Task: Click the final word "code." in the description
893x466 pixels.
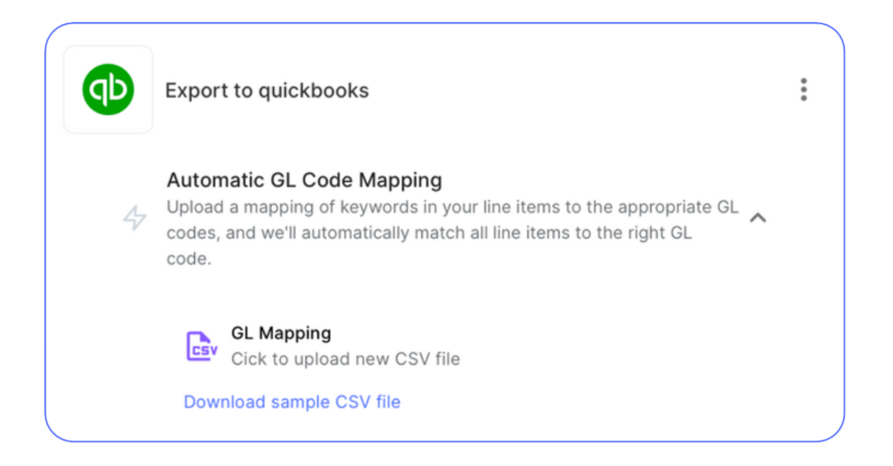Action: (x=189, y=259)
